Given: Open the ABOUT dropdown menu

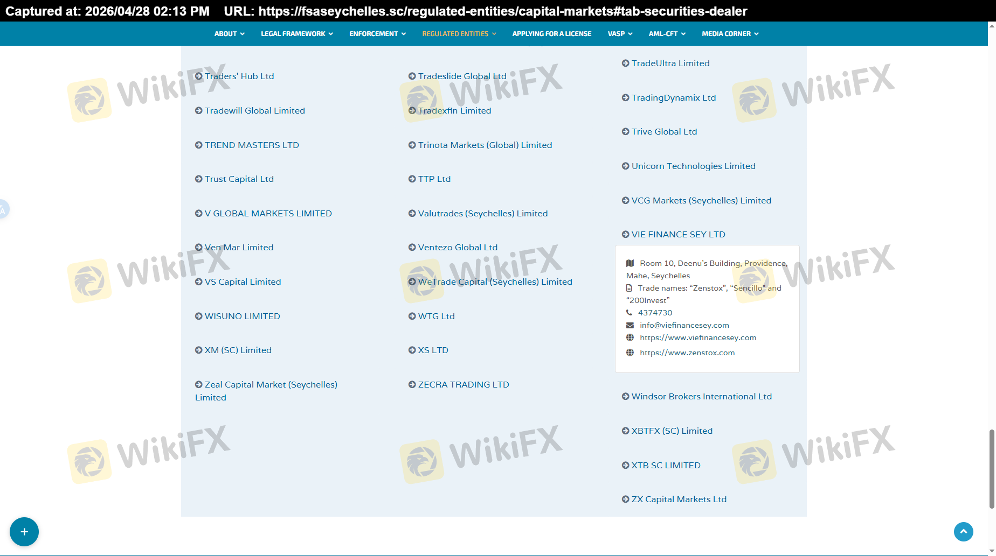Looking at the screenshot, I should 230,34.
